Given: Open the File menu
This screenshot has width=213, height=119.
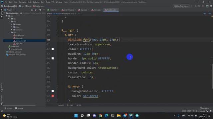Looking at the screenshot, I should [6, 2].
